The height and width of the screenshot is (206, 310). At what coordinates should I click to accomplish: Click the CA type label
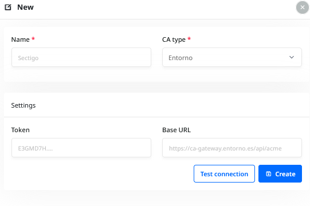coord(174,39)
